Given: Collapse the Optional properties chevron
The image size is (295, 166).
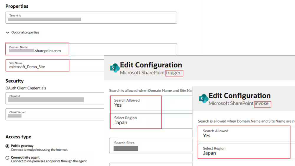Looking at the screenshot, I should 8,32.
